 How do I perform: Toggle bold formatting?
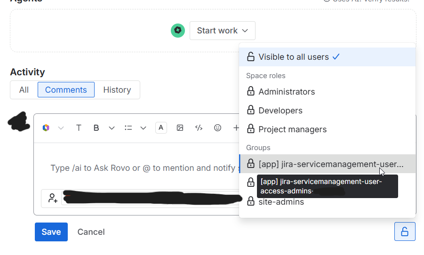(x=96, y=128)
